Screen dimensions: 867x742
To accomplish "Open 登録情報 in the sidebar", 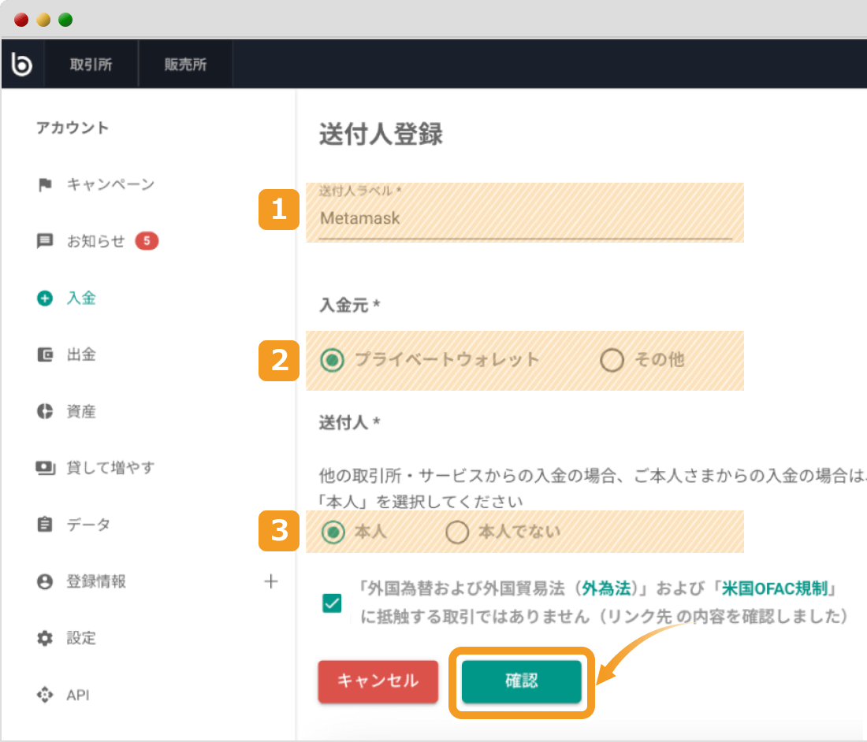I will click(96, 581).
